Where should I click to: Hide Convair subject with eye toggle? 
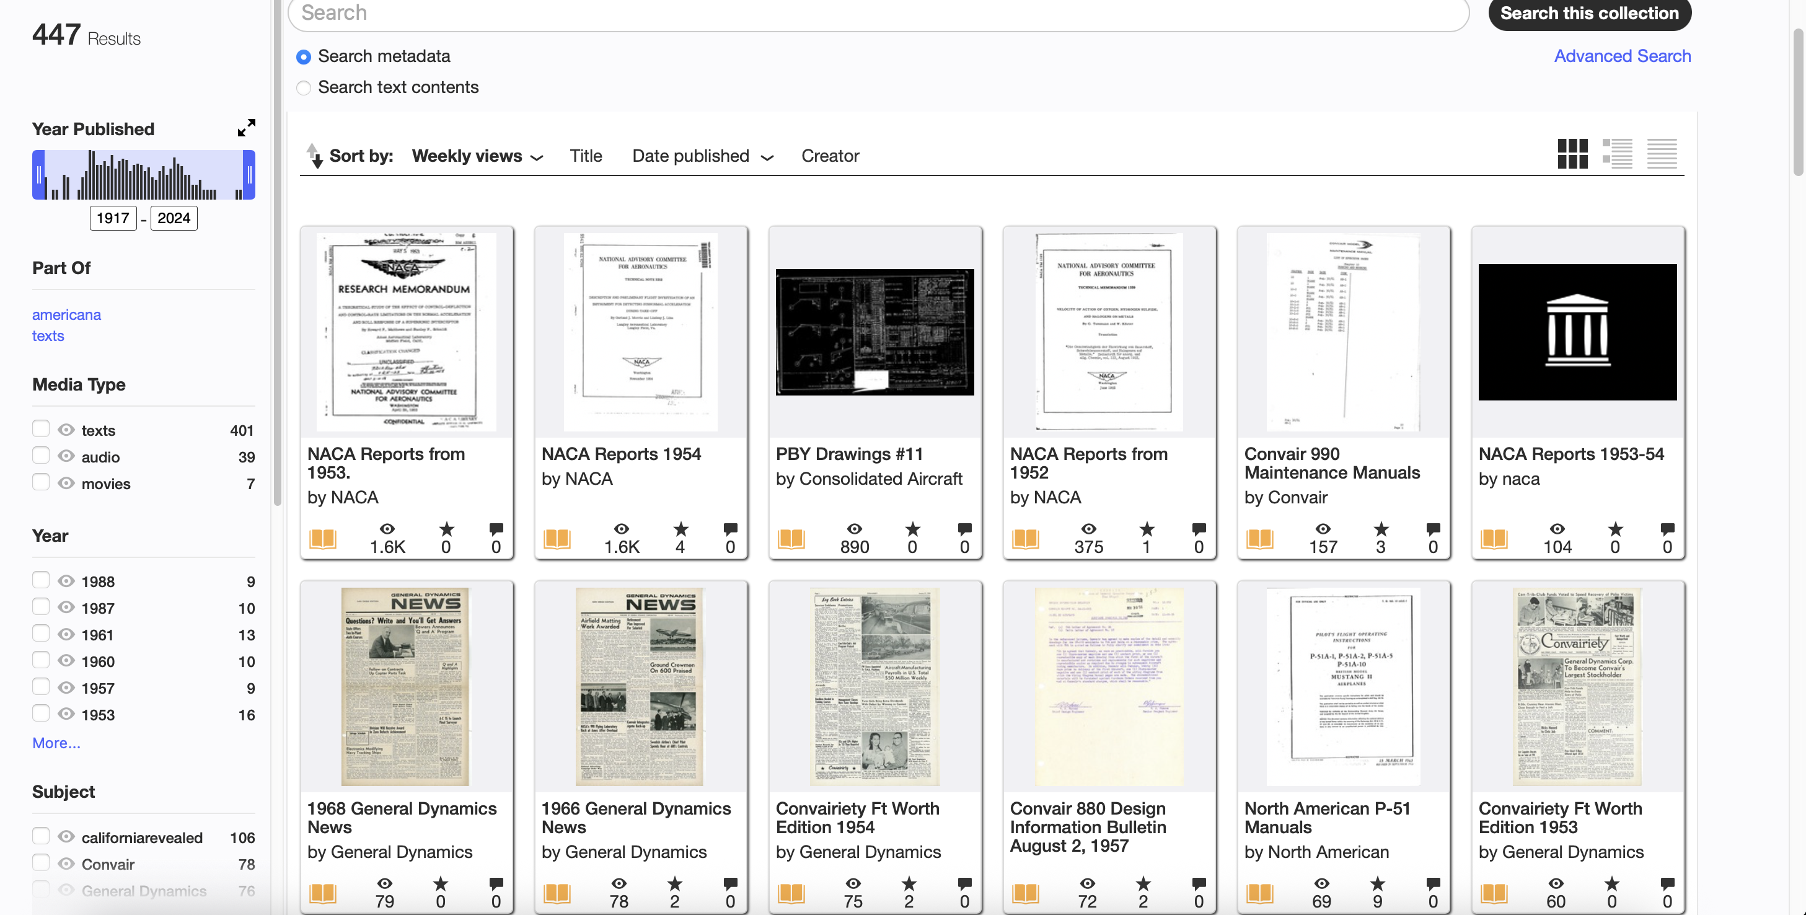click(66, 863)
